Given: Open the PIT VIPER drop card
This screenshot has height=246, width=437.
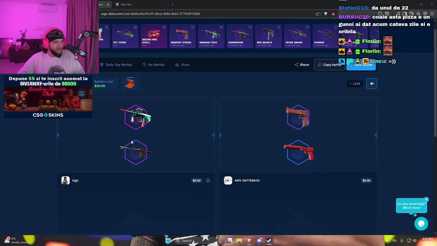Looking at the screenshot, I should 125,36.
